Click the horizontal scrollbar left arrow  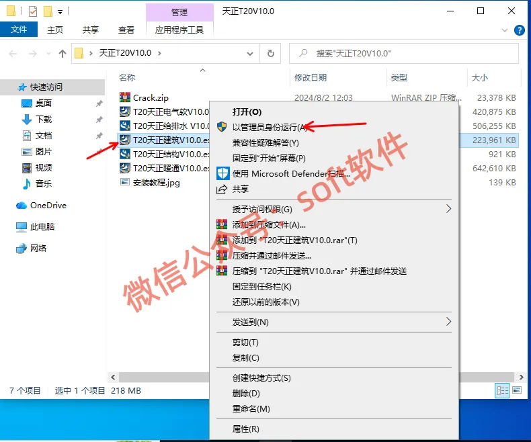pyautogui.click(x=113, y=377)
